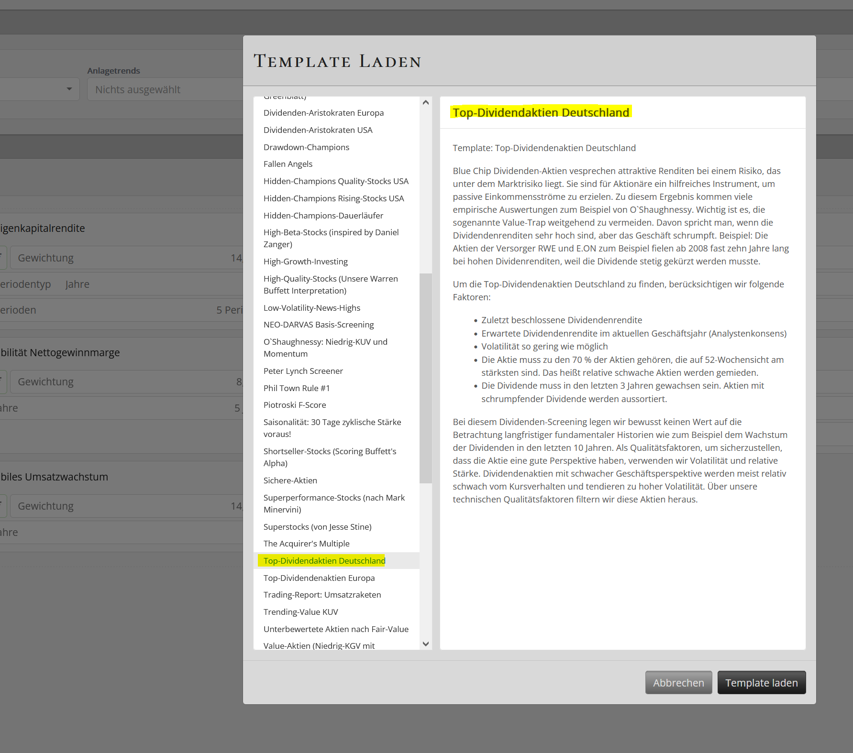Select High-Growth-Investing template

point(305,262)
